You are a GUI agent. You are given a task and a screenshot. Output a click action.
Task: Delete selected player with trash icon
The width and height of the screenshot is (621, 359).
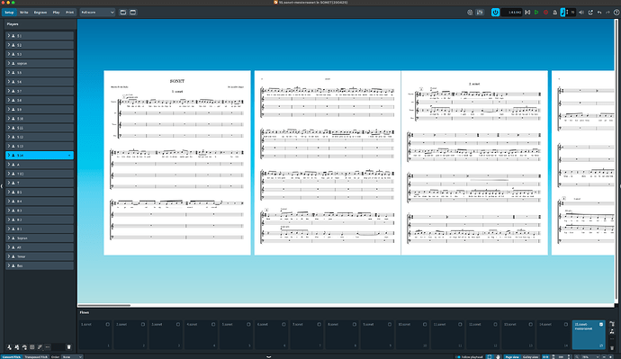point(68,347)
